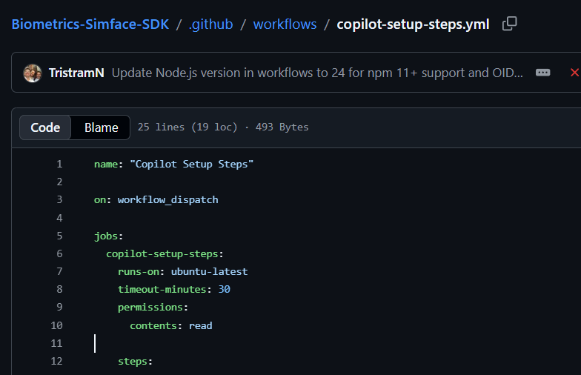Screen dimensions: 581x375
Task: Open the failed status red X icon
Action: [x=574, y=73]
